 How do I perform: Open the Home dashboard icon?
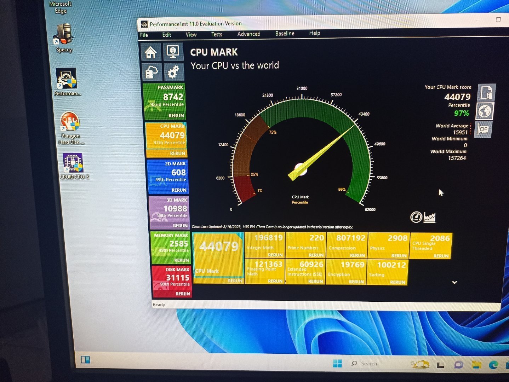[151, 52]
